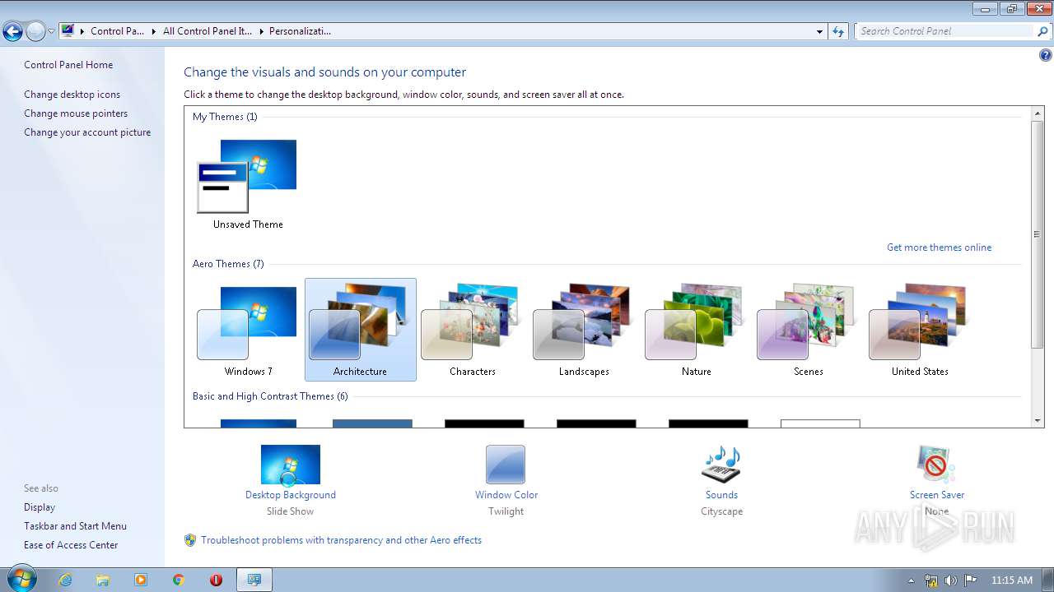The width and height of the screenshot is (1054, 592).
Task: Click the Screen Saver text link
Action: pyautogui.click(x=937, y=495)
